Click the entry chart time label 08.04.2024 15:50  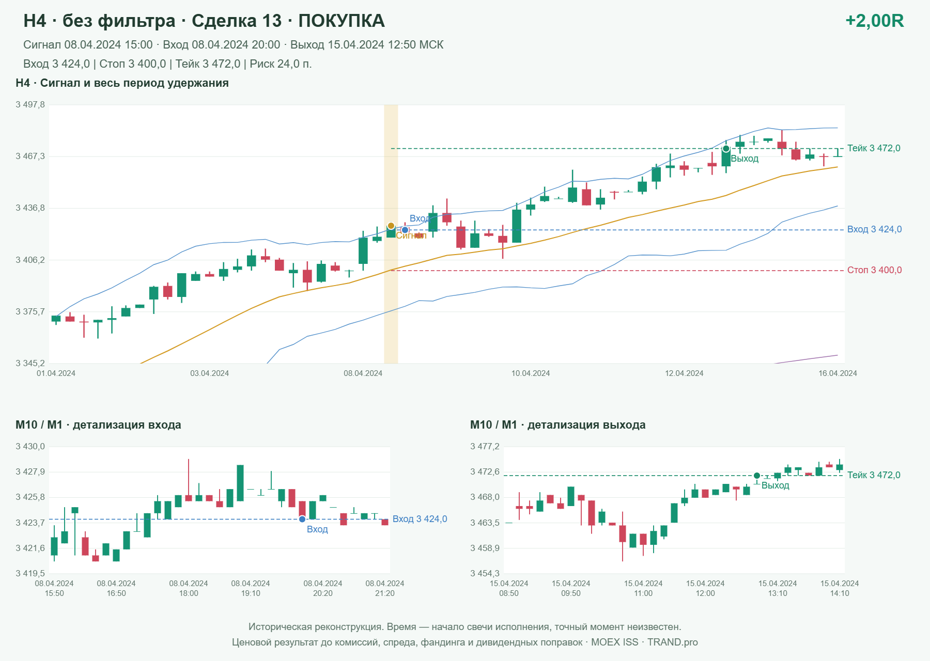coord(54,588)
